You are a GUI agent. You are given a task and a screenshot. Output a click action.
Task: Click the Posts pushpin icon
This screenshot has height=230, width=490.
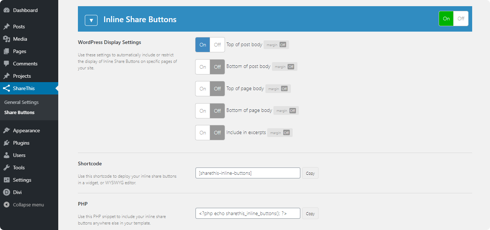click(x=7, y=27)
